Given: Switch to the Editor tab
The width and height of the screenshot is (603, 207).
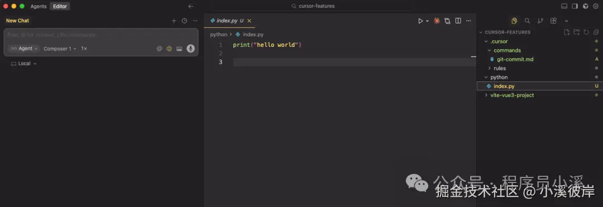Looking at the screenshot, I should pos(60,6).
